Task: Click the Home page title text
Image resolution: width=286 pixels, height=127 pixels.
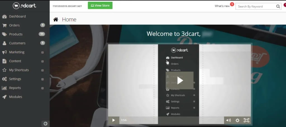Action: pyautogui.click(x=69, y=19)
